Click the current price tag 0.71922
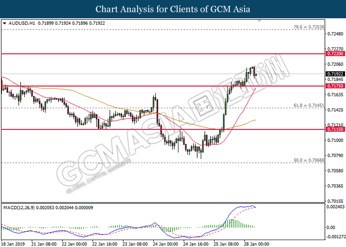 tap(335, 74)
